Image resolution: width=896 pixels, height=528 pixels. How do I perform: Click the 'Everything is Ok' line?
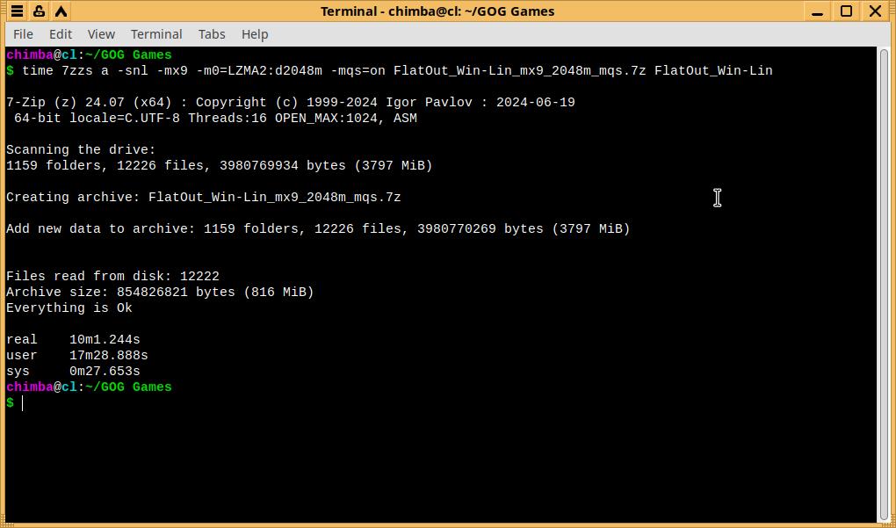(69, 308)
